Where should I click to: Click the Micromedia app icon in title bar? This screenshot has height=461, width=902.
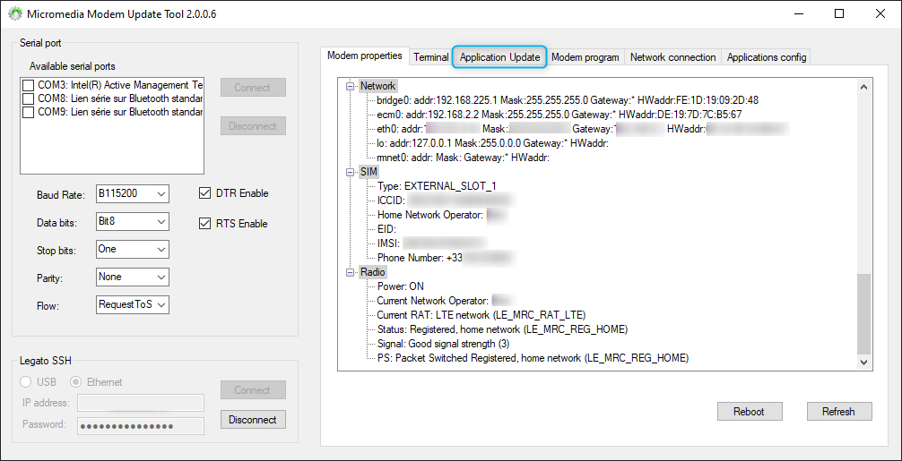(15, 14)
